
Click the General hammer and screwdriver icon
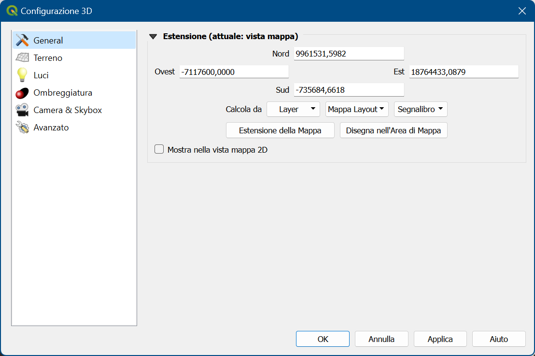(x=22, y=40)
